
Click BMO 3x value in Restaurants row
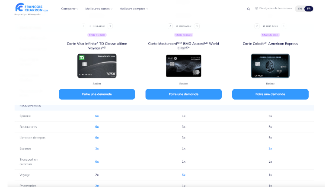pos(184,127)
